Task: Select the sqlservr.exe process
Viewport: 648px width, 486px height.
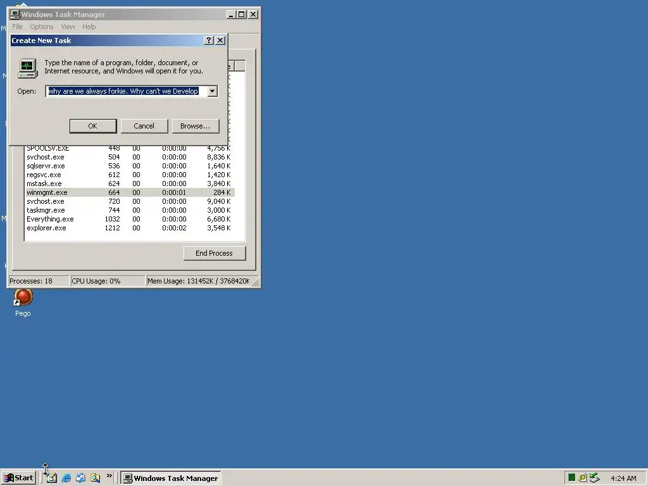Action: click(130, 166)
